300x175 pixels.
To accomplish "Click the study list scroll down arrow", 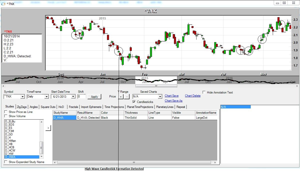I will (x=41, y=157).
